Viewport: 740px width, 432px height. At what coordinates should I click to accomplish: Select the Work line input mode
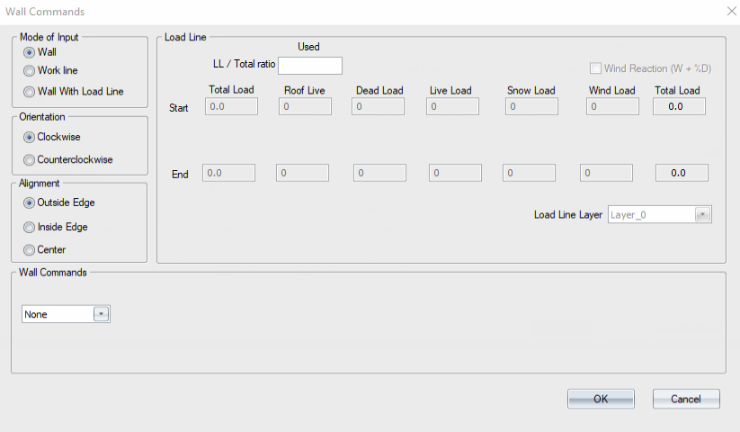(x=30, y=70)
